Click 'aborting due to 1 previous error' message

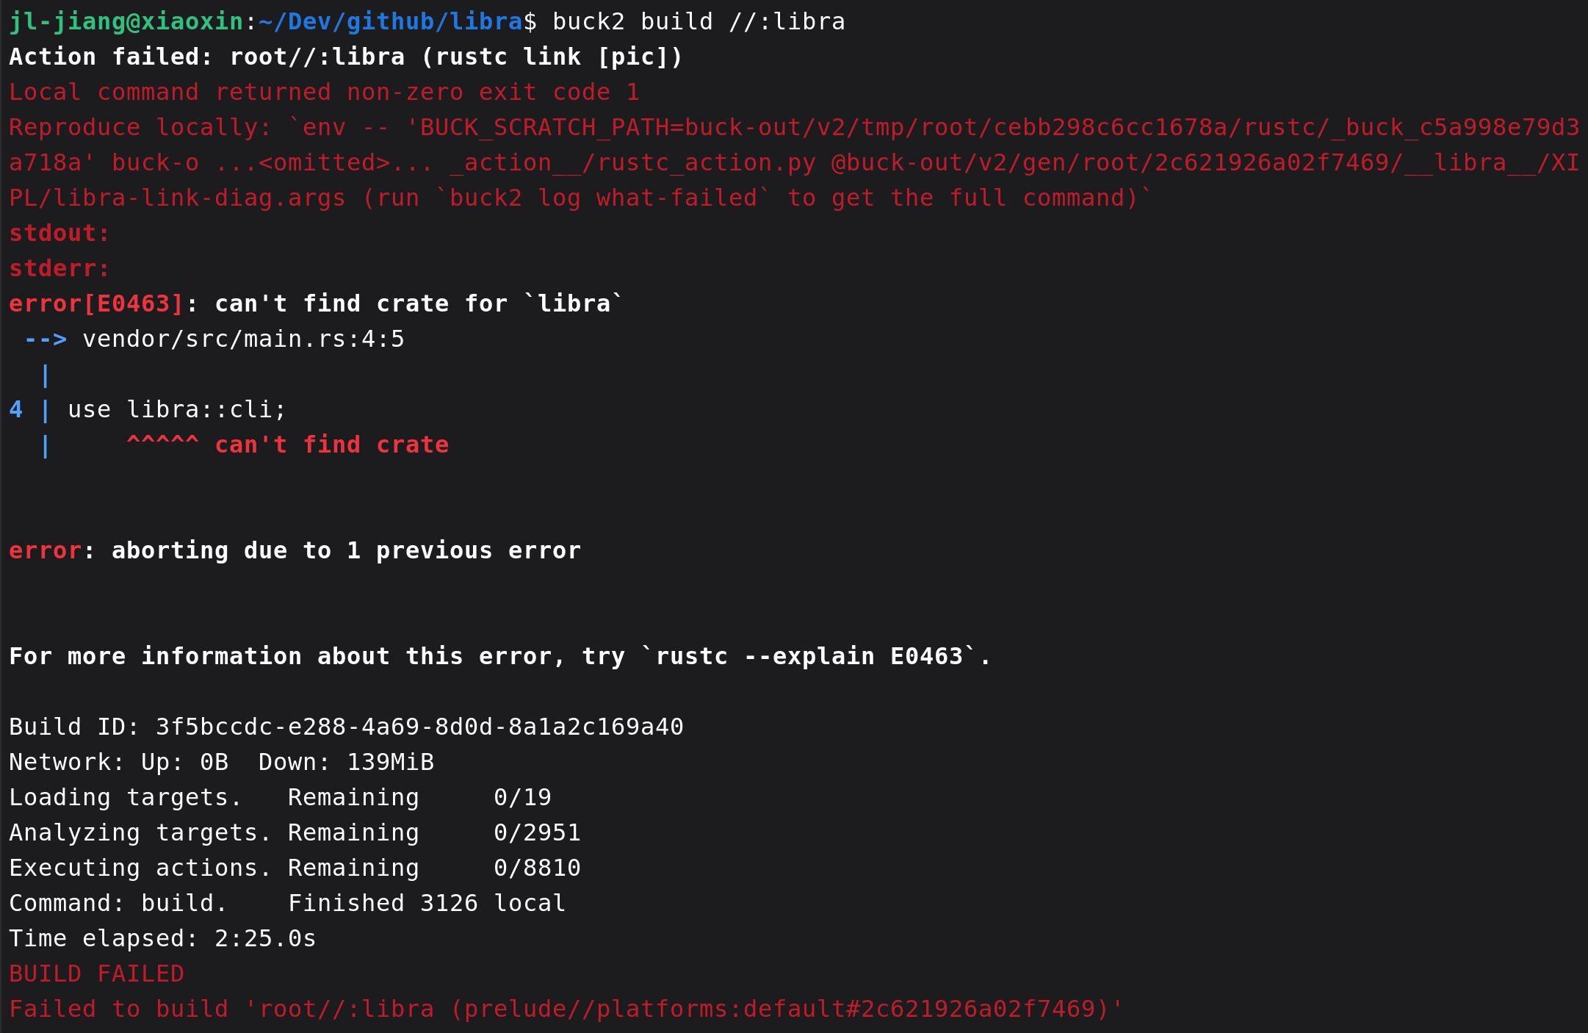tap(345, 551)
